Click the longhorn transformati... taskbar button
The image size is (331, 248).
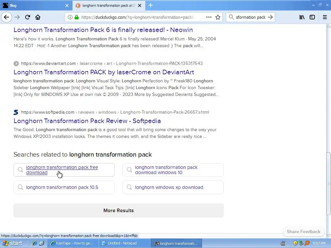coord(176,243)
